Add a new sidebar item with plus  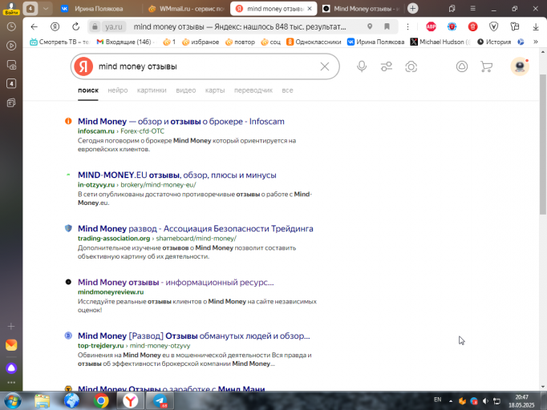11,326
